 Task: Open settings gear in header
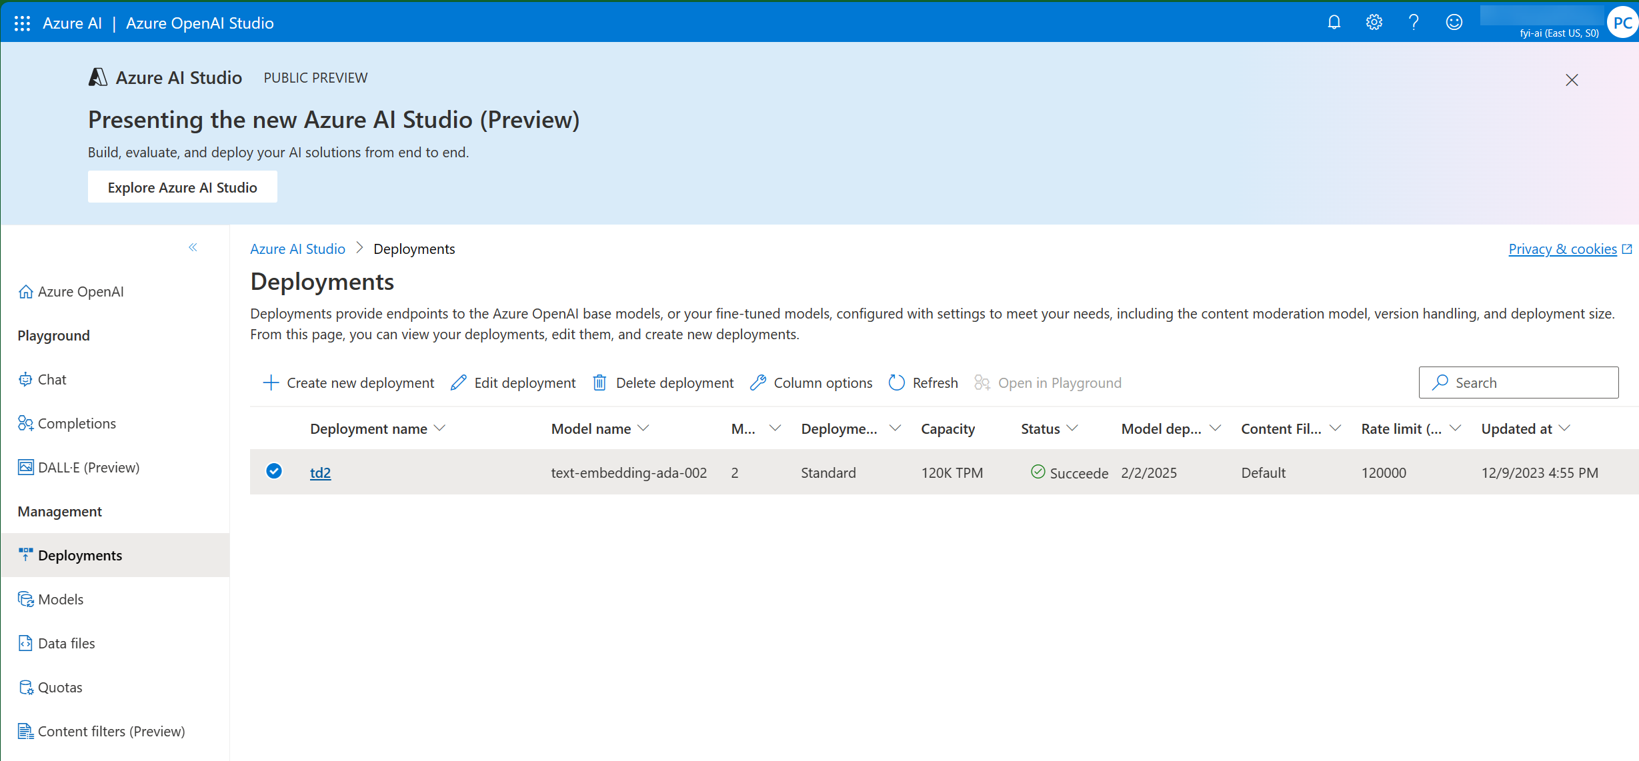click(x=1374, y=23)
